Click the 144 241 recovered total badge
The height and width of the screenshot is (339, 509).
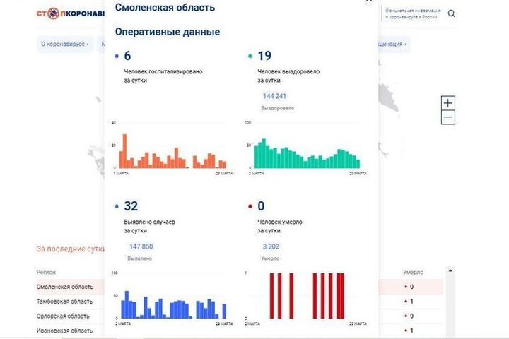[274, 97]
